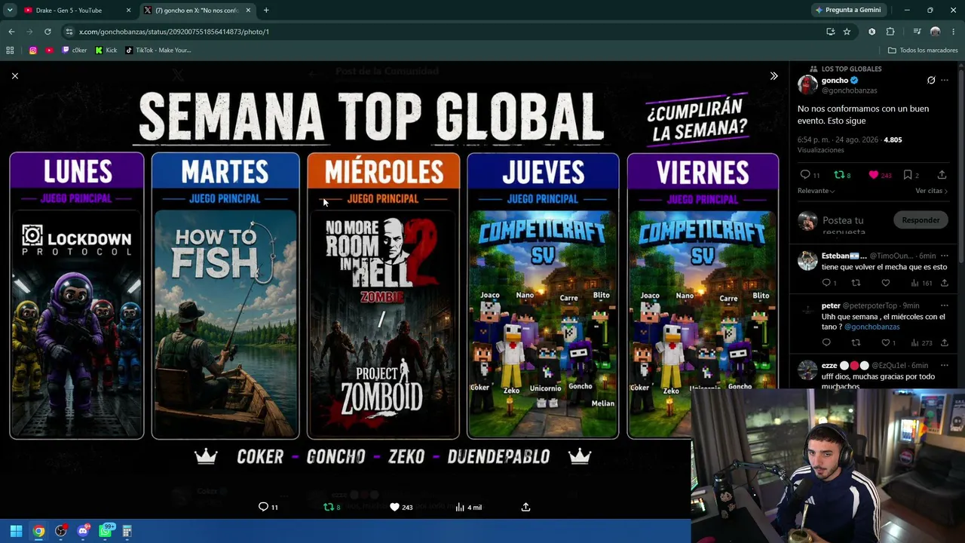The width and height of the screenshot is (965, 543).
Task: Install the page as an app
Action: click(x=830, y=32)
